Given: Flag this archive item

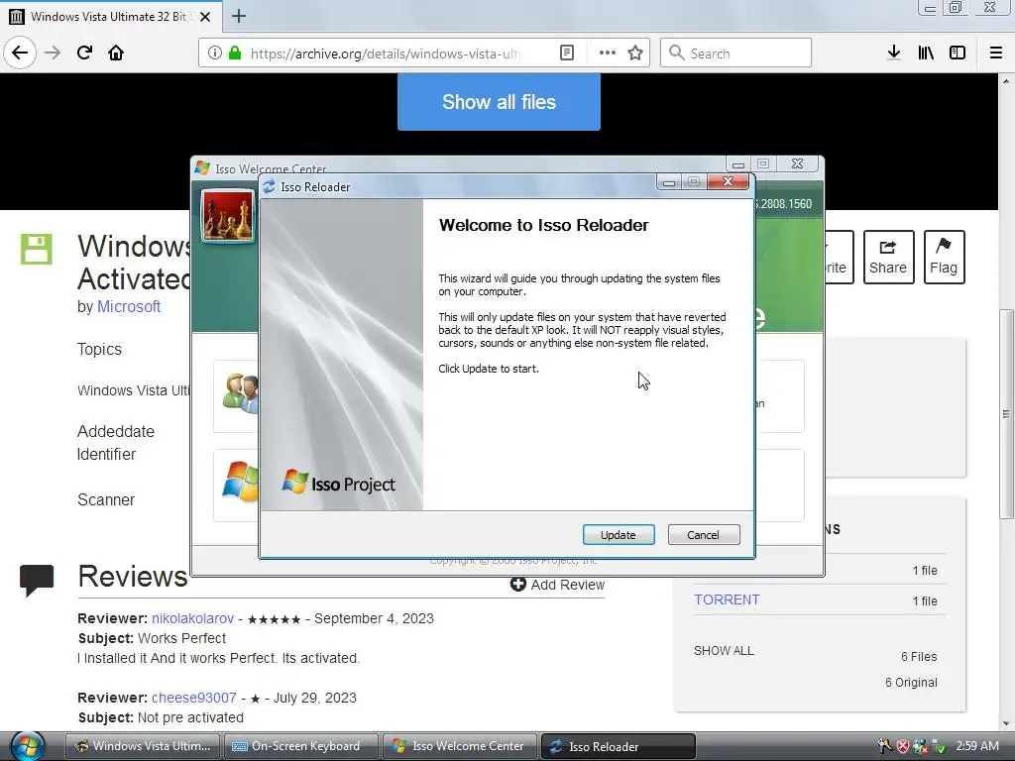Looking at the screenshot, I should pyautogui.click(x=944, y=257).
